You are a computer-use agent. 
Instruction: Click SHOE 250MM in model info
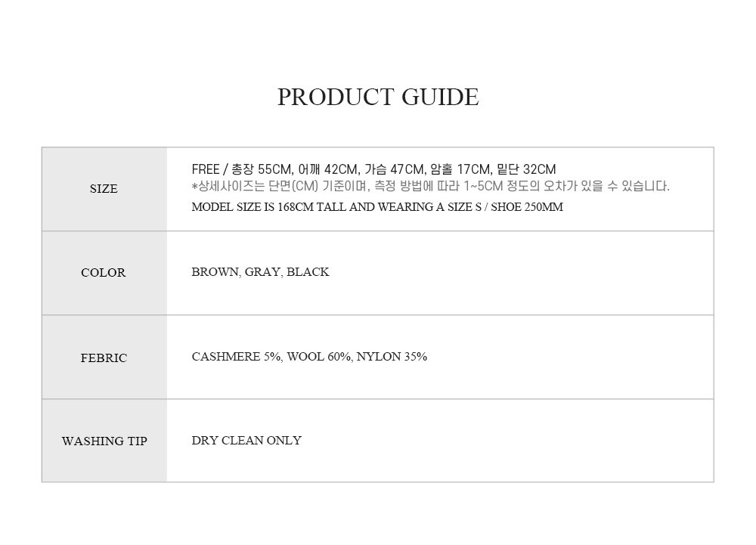pyautogui.click(x=527, y=206)
